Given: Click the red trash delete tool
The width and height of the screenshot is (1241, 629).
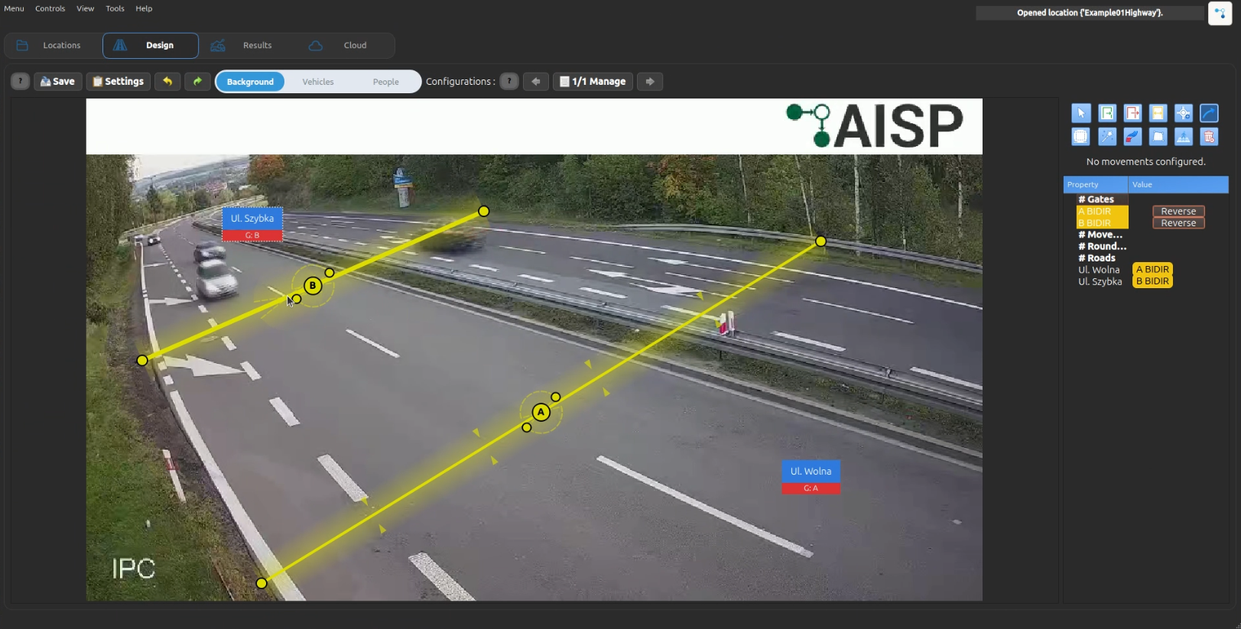Looking at the screenshot, I should click(x=1209, y=137).
